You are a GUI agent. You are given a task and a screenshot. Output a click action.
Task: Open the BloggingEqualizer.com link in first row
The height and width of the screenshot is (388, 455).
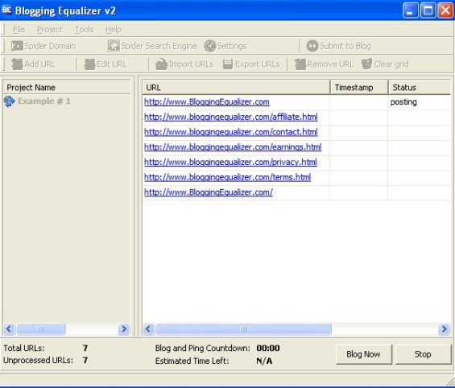[x=207, y=101]
